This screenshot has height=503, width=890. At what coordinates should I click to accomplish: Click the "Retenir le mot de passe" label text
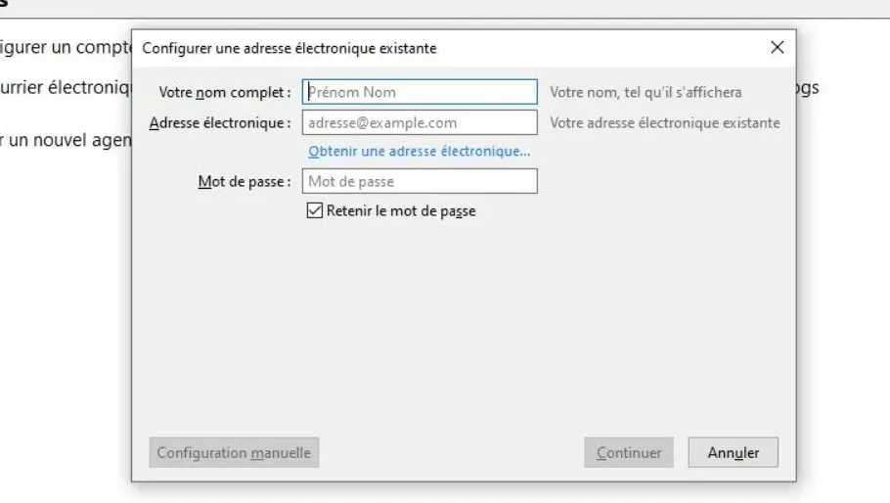[x=401, y=210]
